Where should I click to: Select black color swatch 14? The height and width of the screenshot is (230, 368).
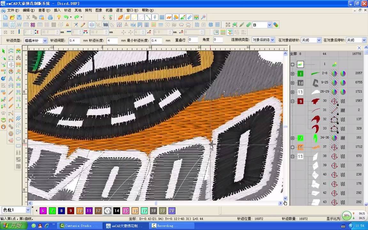[x=117, y=211]
